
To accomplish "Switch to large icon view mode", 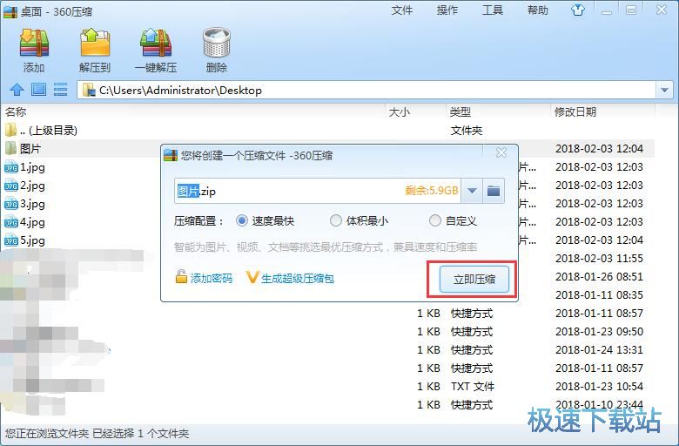I will [38, 89].
